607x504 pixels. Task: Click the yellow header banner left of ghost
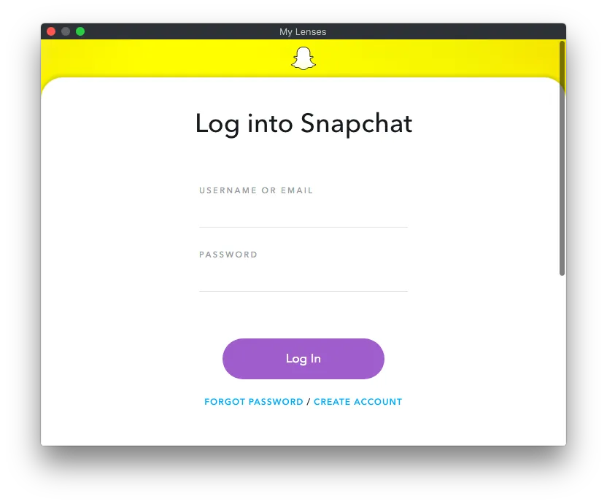click(x=166, y=58)
